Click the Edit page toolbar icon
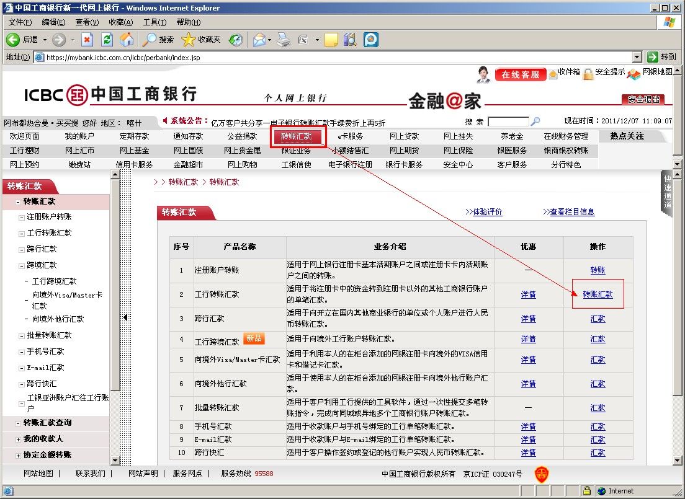This screenshot has width=685, height=499. [x=303, y=40]
